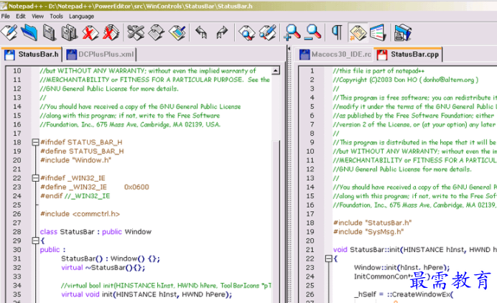Open Replace using the pencil and magnifier icon
This screenshot has width=497, height=303.
pyautogui.click(x=268, y=32)
